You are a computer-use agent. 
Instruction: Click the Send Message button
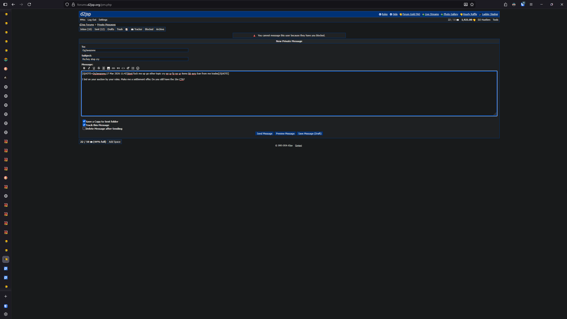(x=264, y=133)
